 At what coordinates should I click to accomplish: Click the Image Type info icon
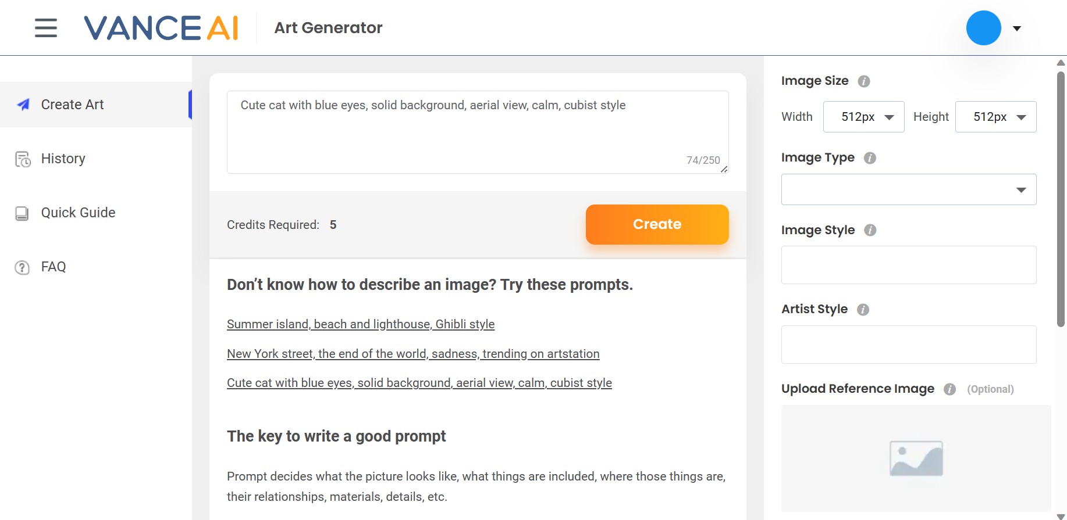[870, 158]
